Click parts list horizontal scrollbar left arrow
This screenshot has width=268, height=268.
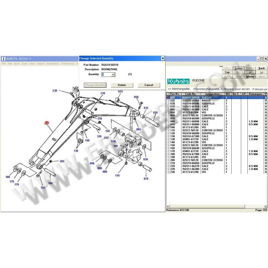pyautogui.click(x=168, y=206)
